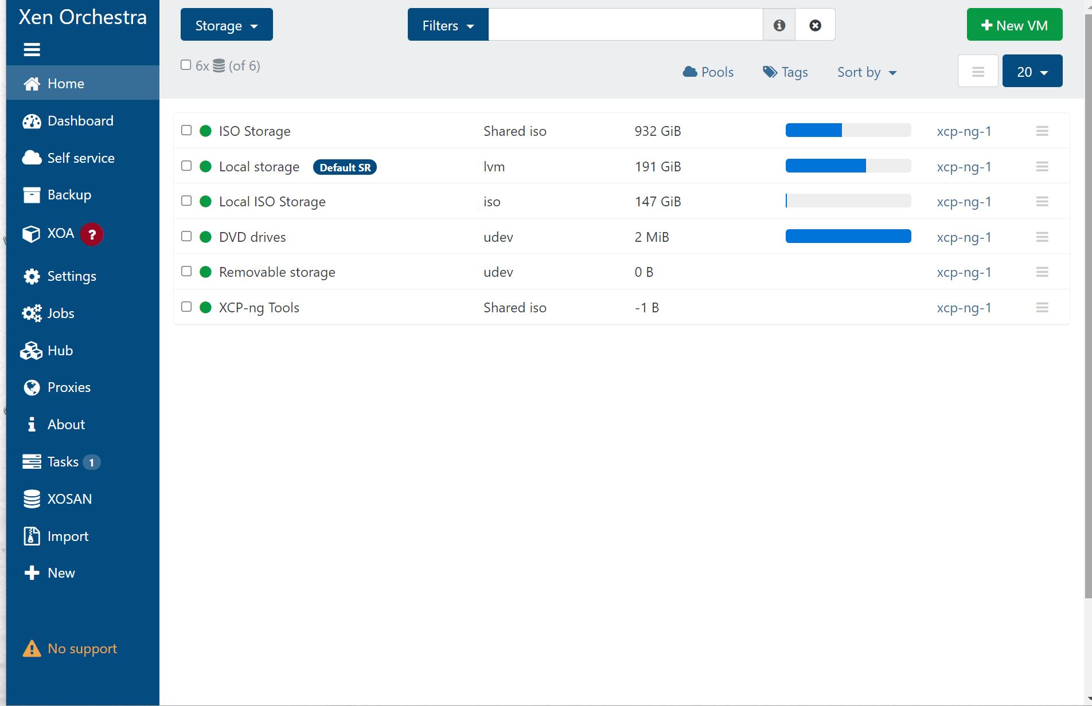Select the Removable storage checkbox

click(186, 272)
